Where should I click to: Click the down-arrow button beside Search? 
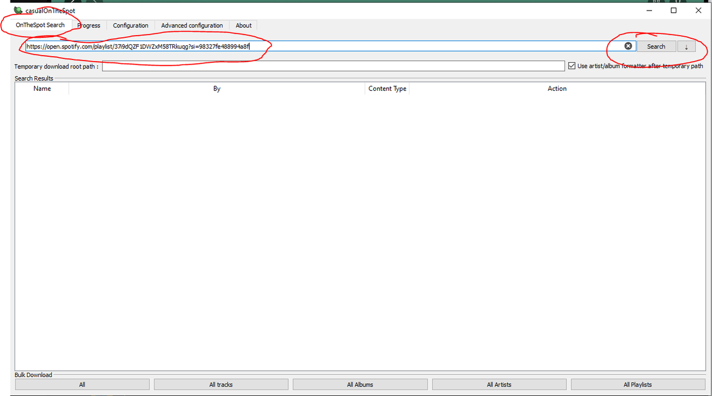tap(686, 47)
